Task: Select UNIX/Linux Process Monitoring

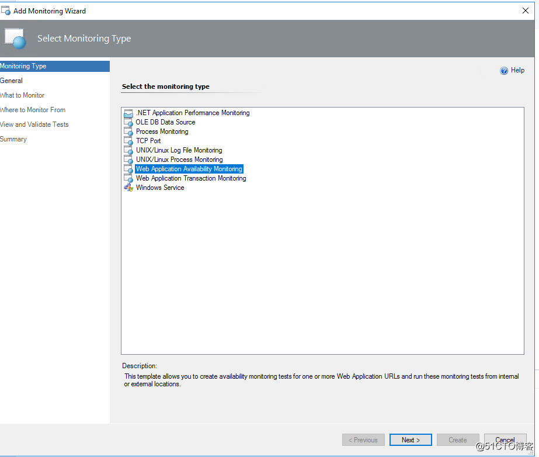Action: [179, 160]
